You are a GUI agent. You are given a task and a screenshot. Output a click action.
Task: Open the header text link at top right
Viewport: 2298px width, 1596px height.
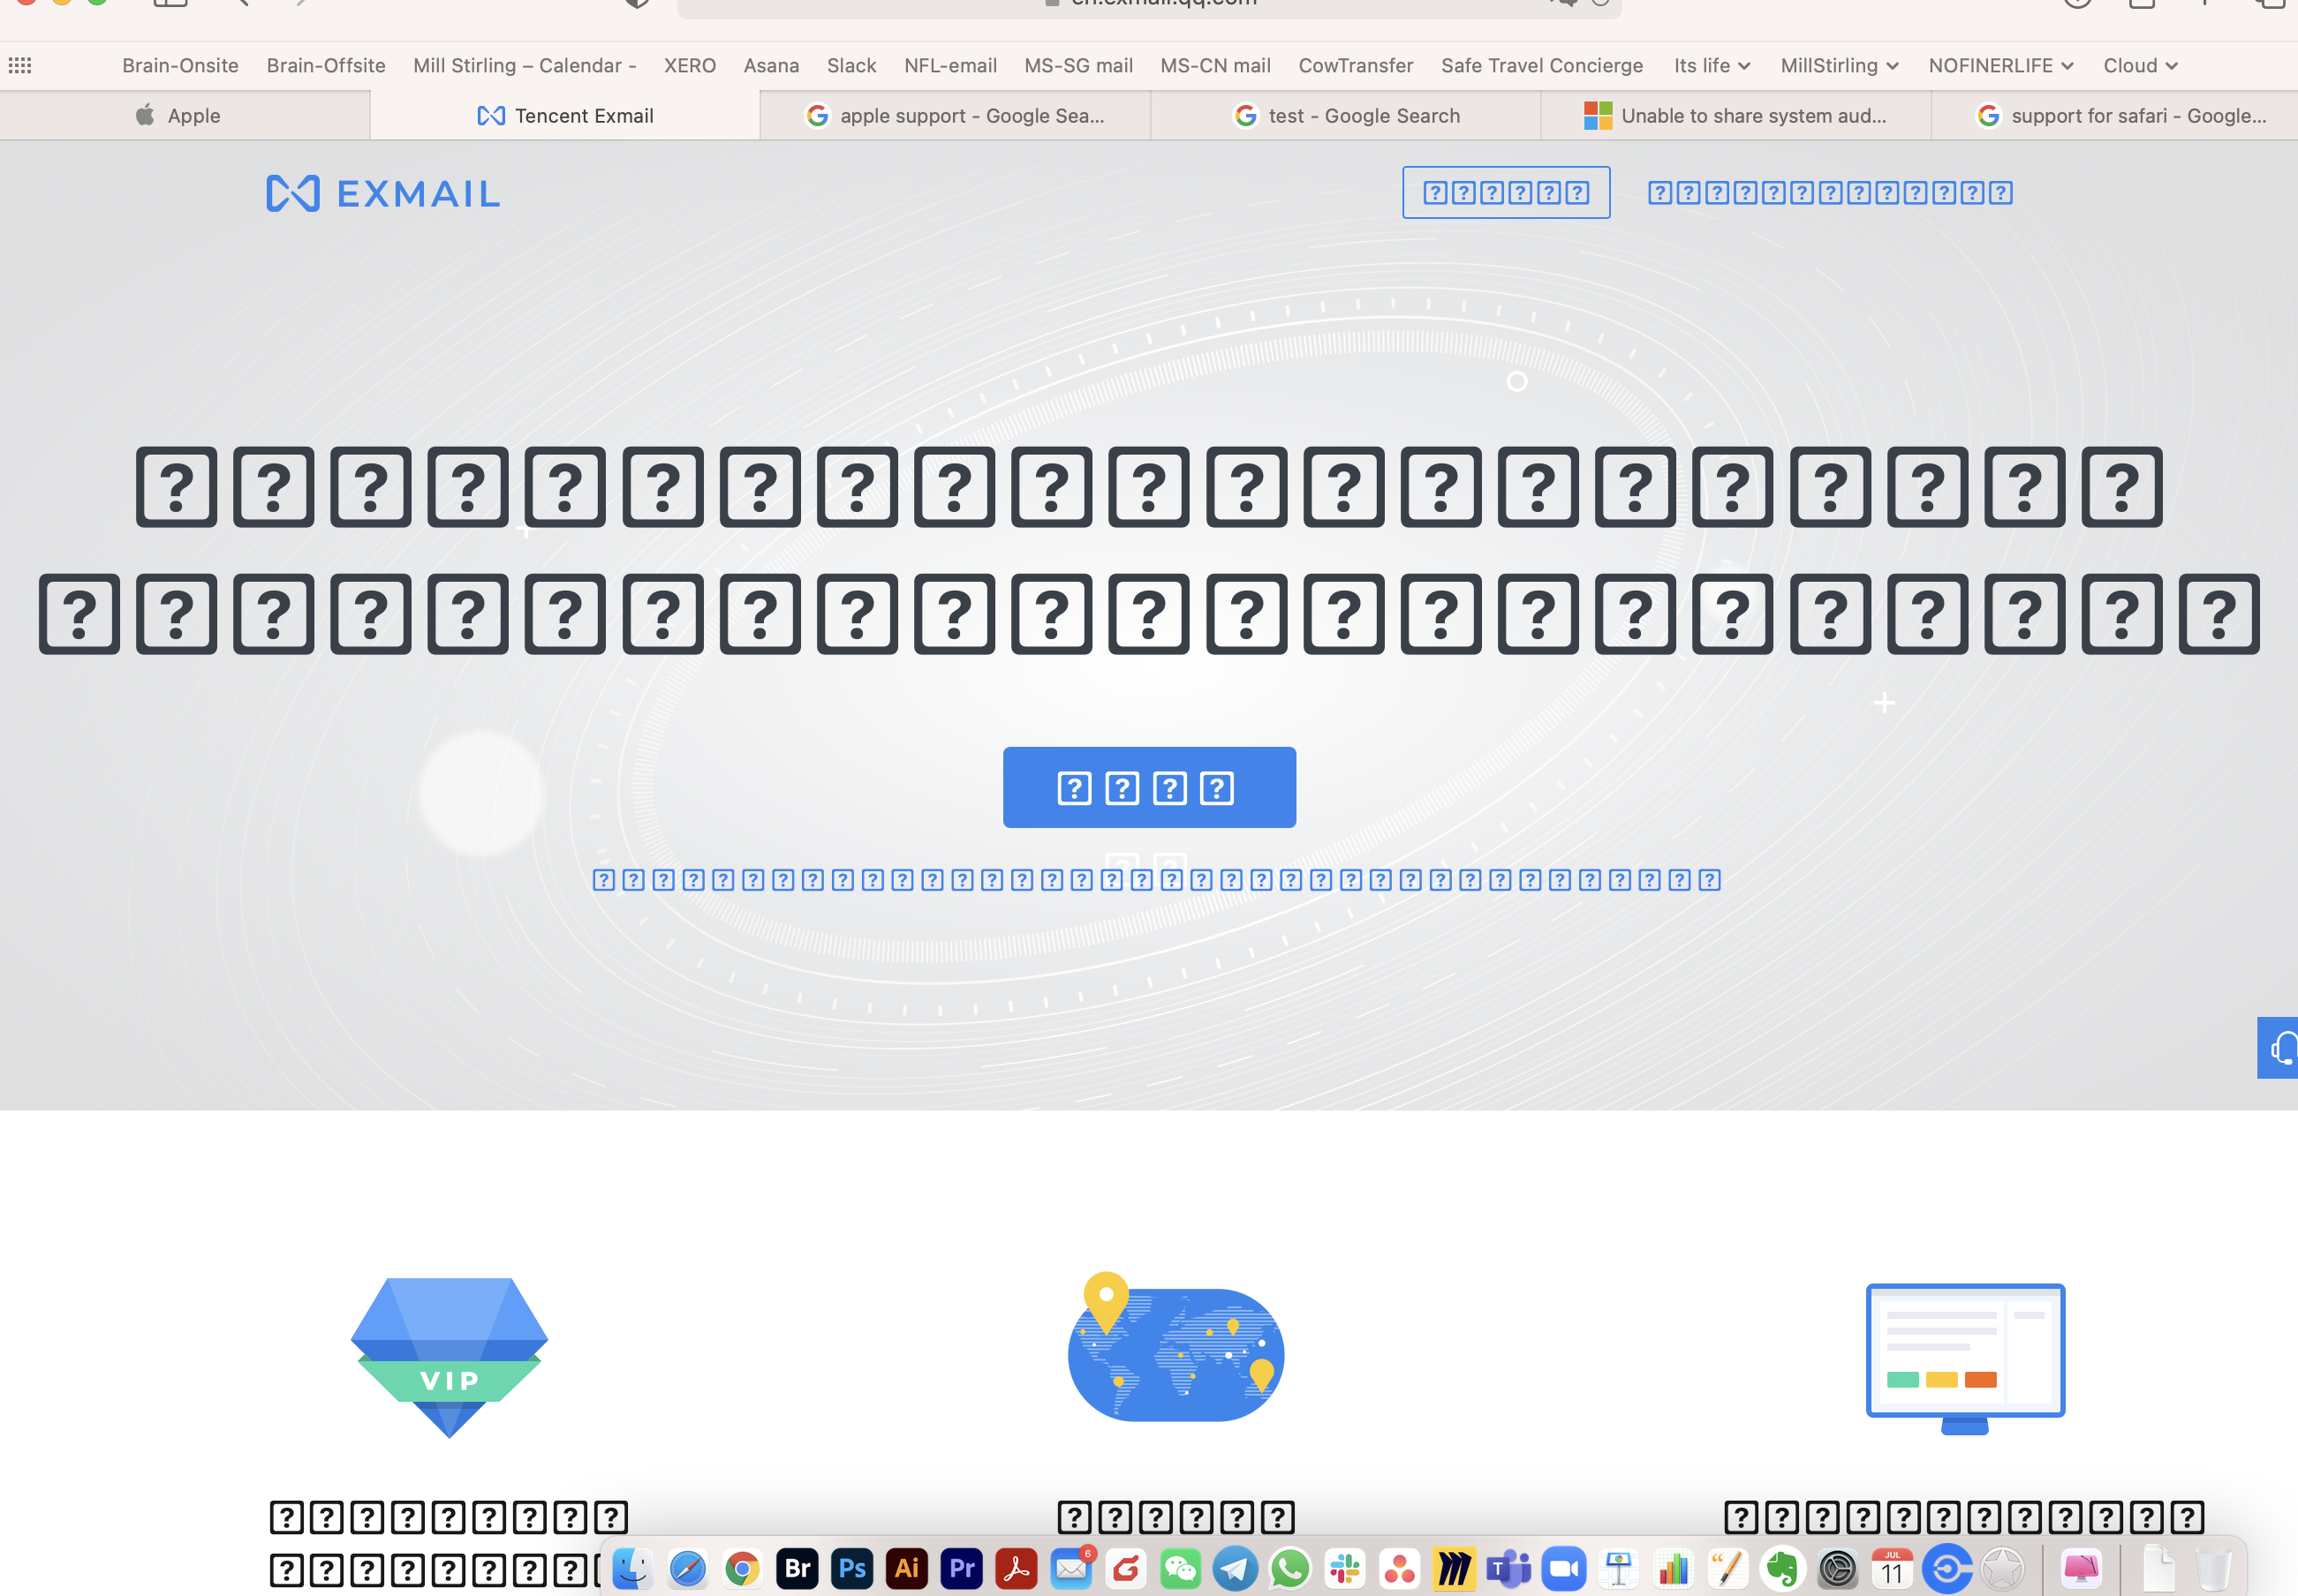(1830, 192)
